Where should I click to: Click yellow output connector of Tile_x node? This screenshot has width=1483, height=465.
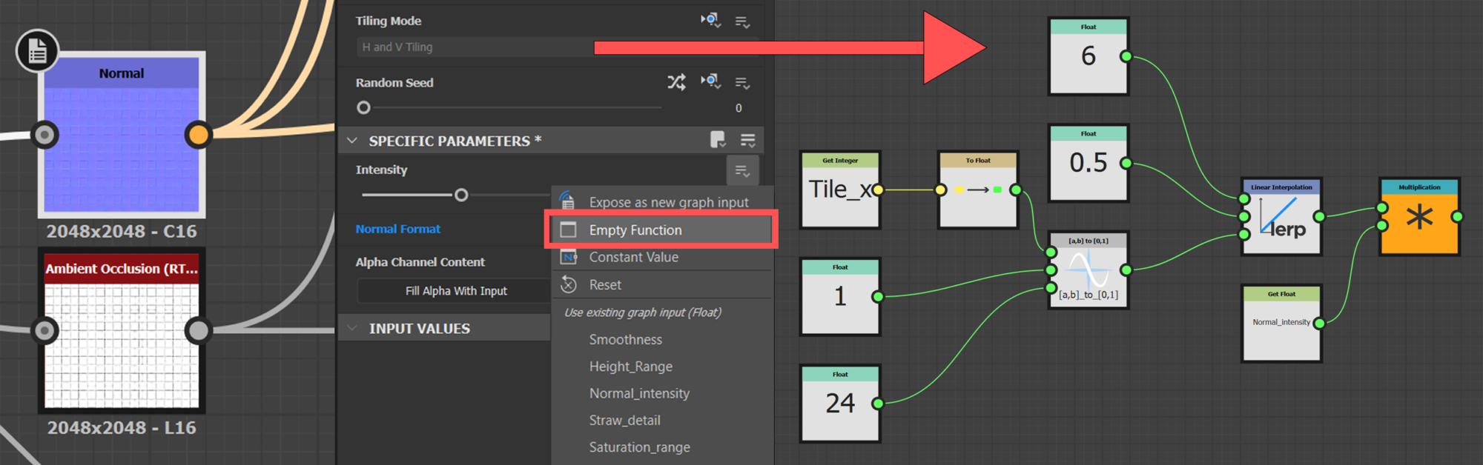coord(878,190)
